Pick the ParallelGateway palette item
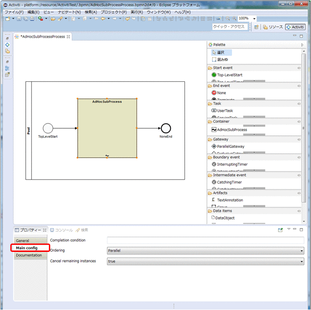 coord(230,146)
